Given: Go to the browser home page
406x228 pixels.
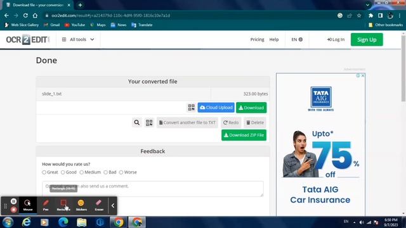Looking at the screenshot, I should [35, 15].
